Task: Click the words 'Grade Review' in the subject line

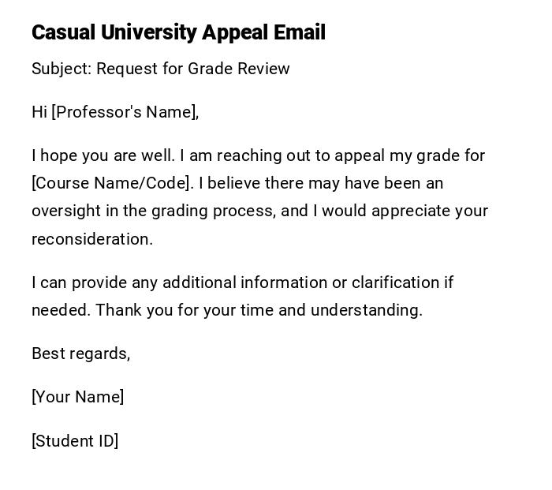Action: pyautogui.click(x=239, y=69)
